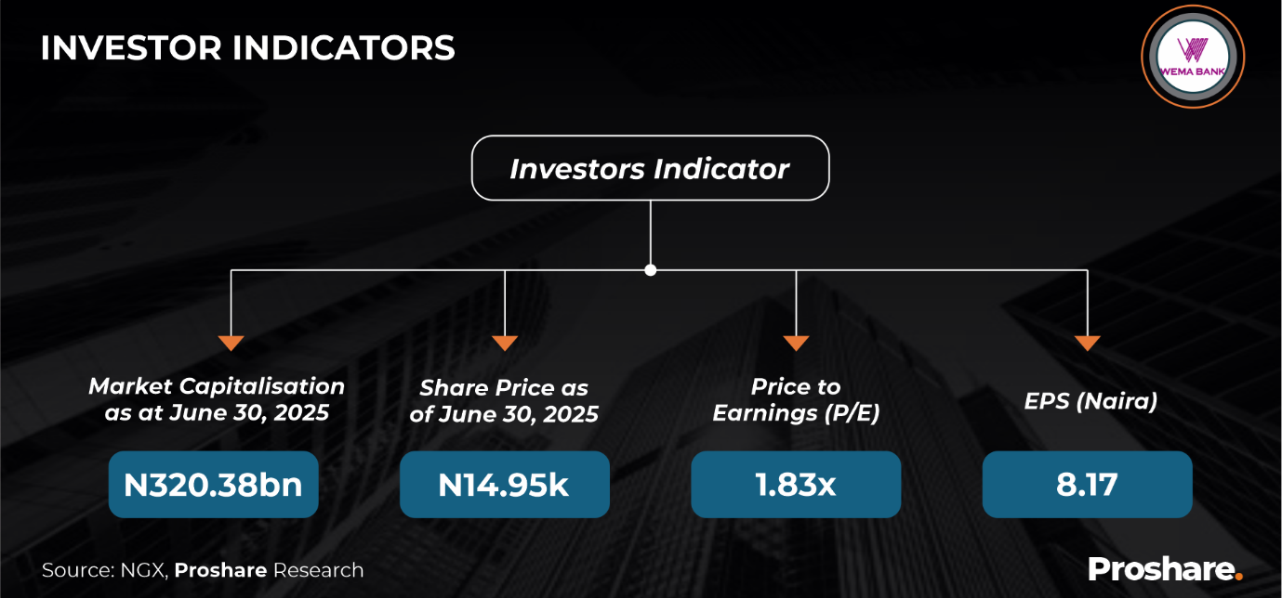
Task: Click the N14.95k value box
Action: coord(505,485)
